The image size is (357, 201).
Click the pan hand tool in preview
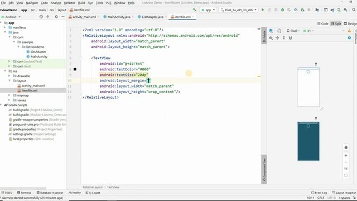pos(346,147)
